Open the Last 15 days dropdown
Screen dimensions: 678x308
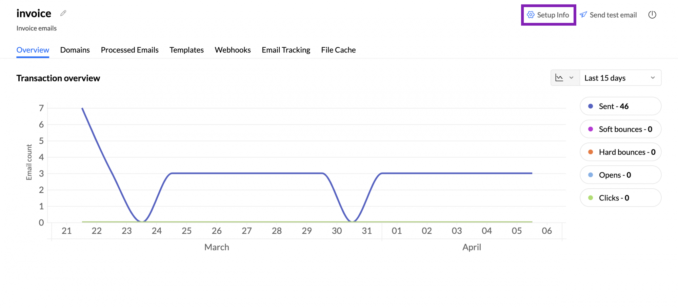tap(620, 78)
